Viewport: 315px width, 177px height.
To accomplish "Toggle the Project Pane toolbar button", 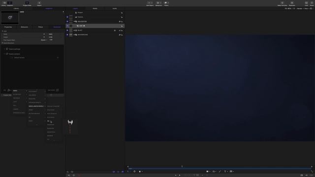I will tap(27, 3).
